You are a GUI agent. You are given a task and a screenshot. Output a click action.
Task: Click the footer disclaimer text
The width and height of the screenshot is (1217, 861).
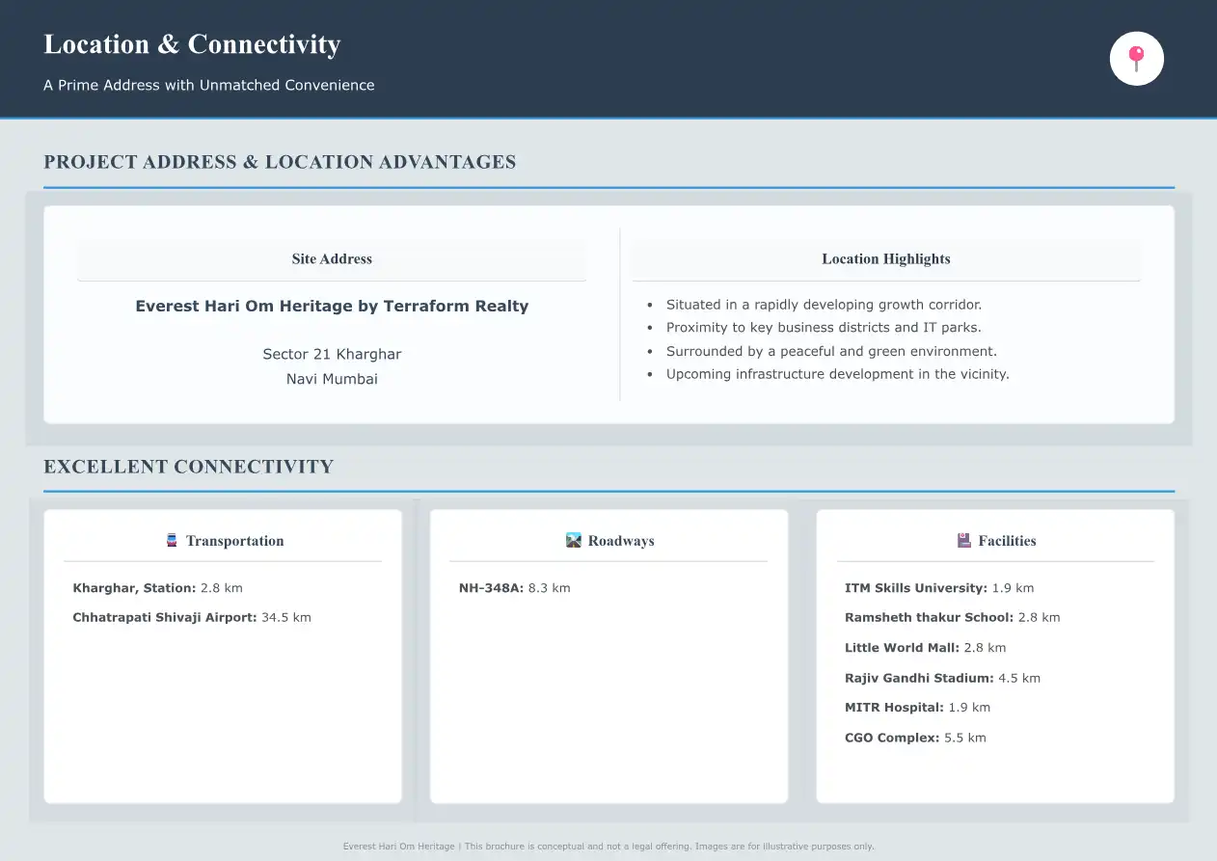pos(608,847)
